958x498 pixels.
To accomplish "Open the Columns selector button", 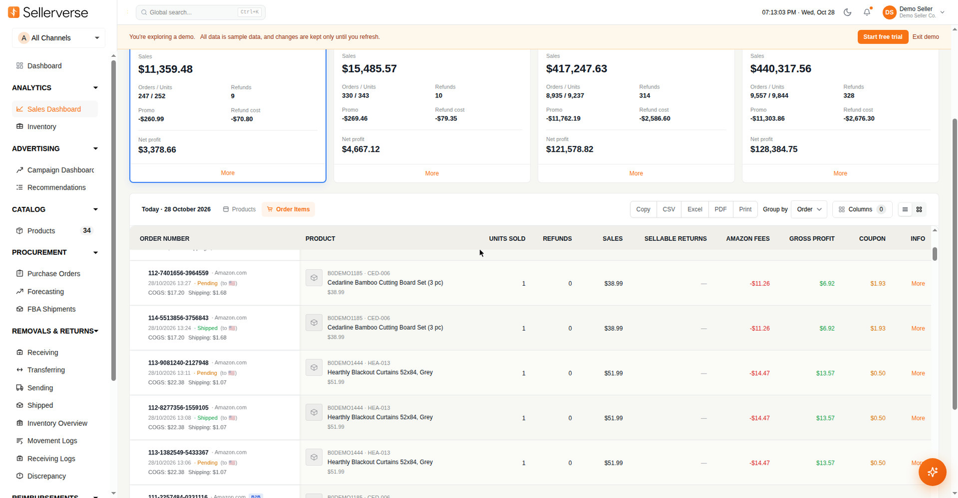I will click(862, 209).
